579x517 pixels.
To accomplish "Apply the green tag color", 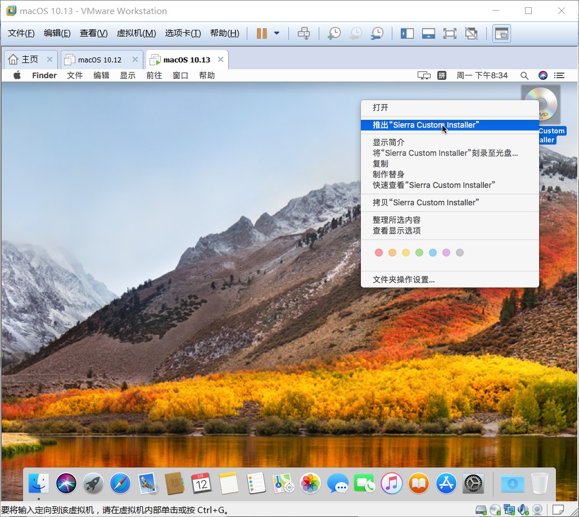I will click(419, 253).
